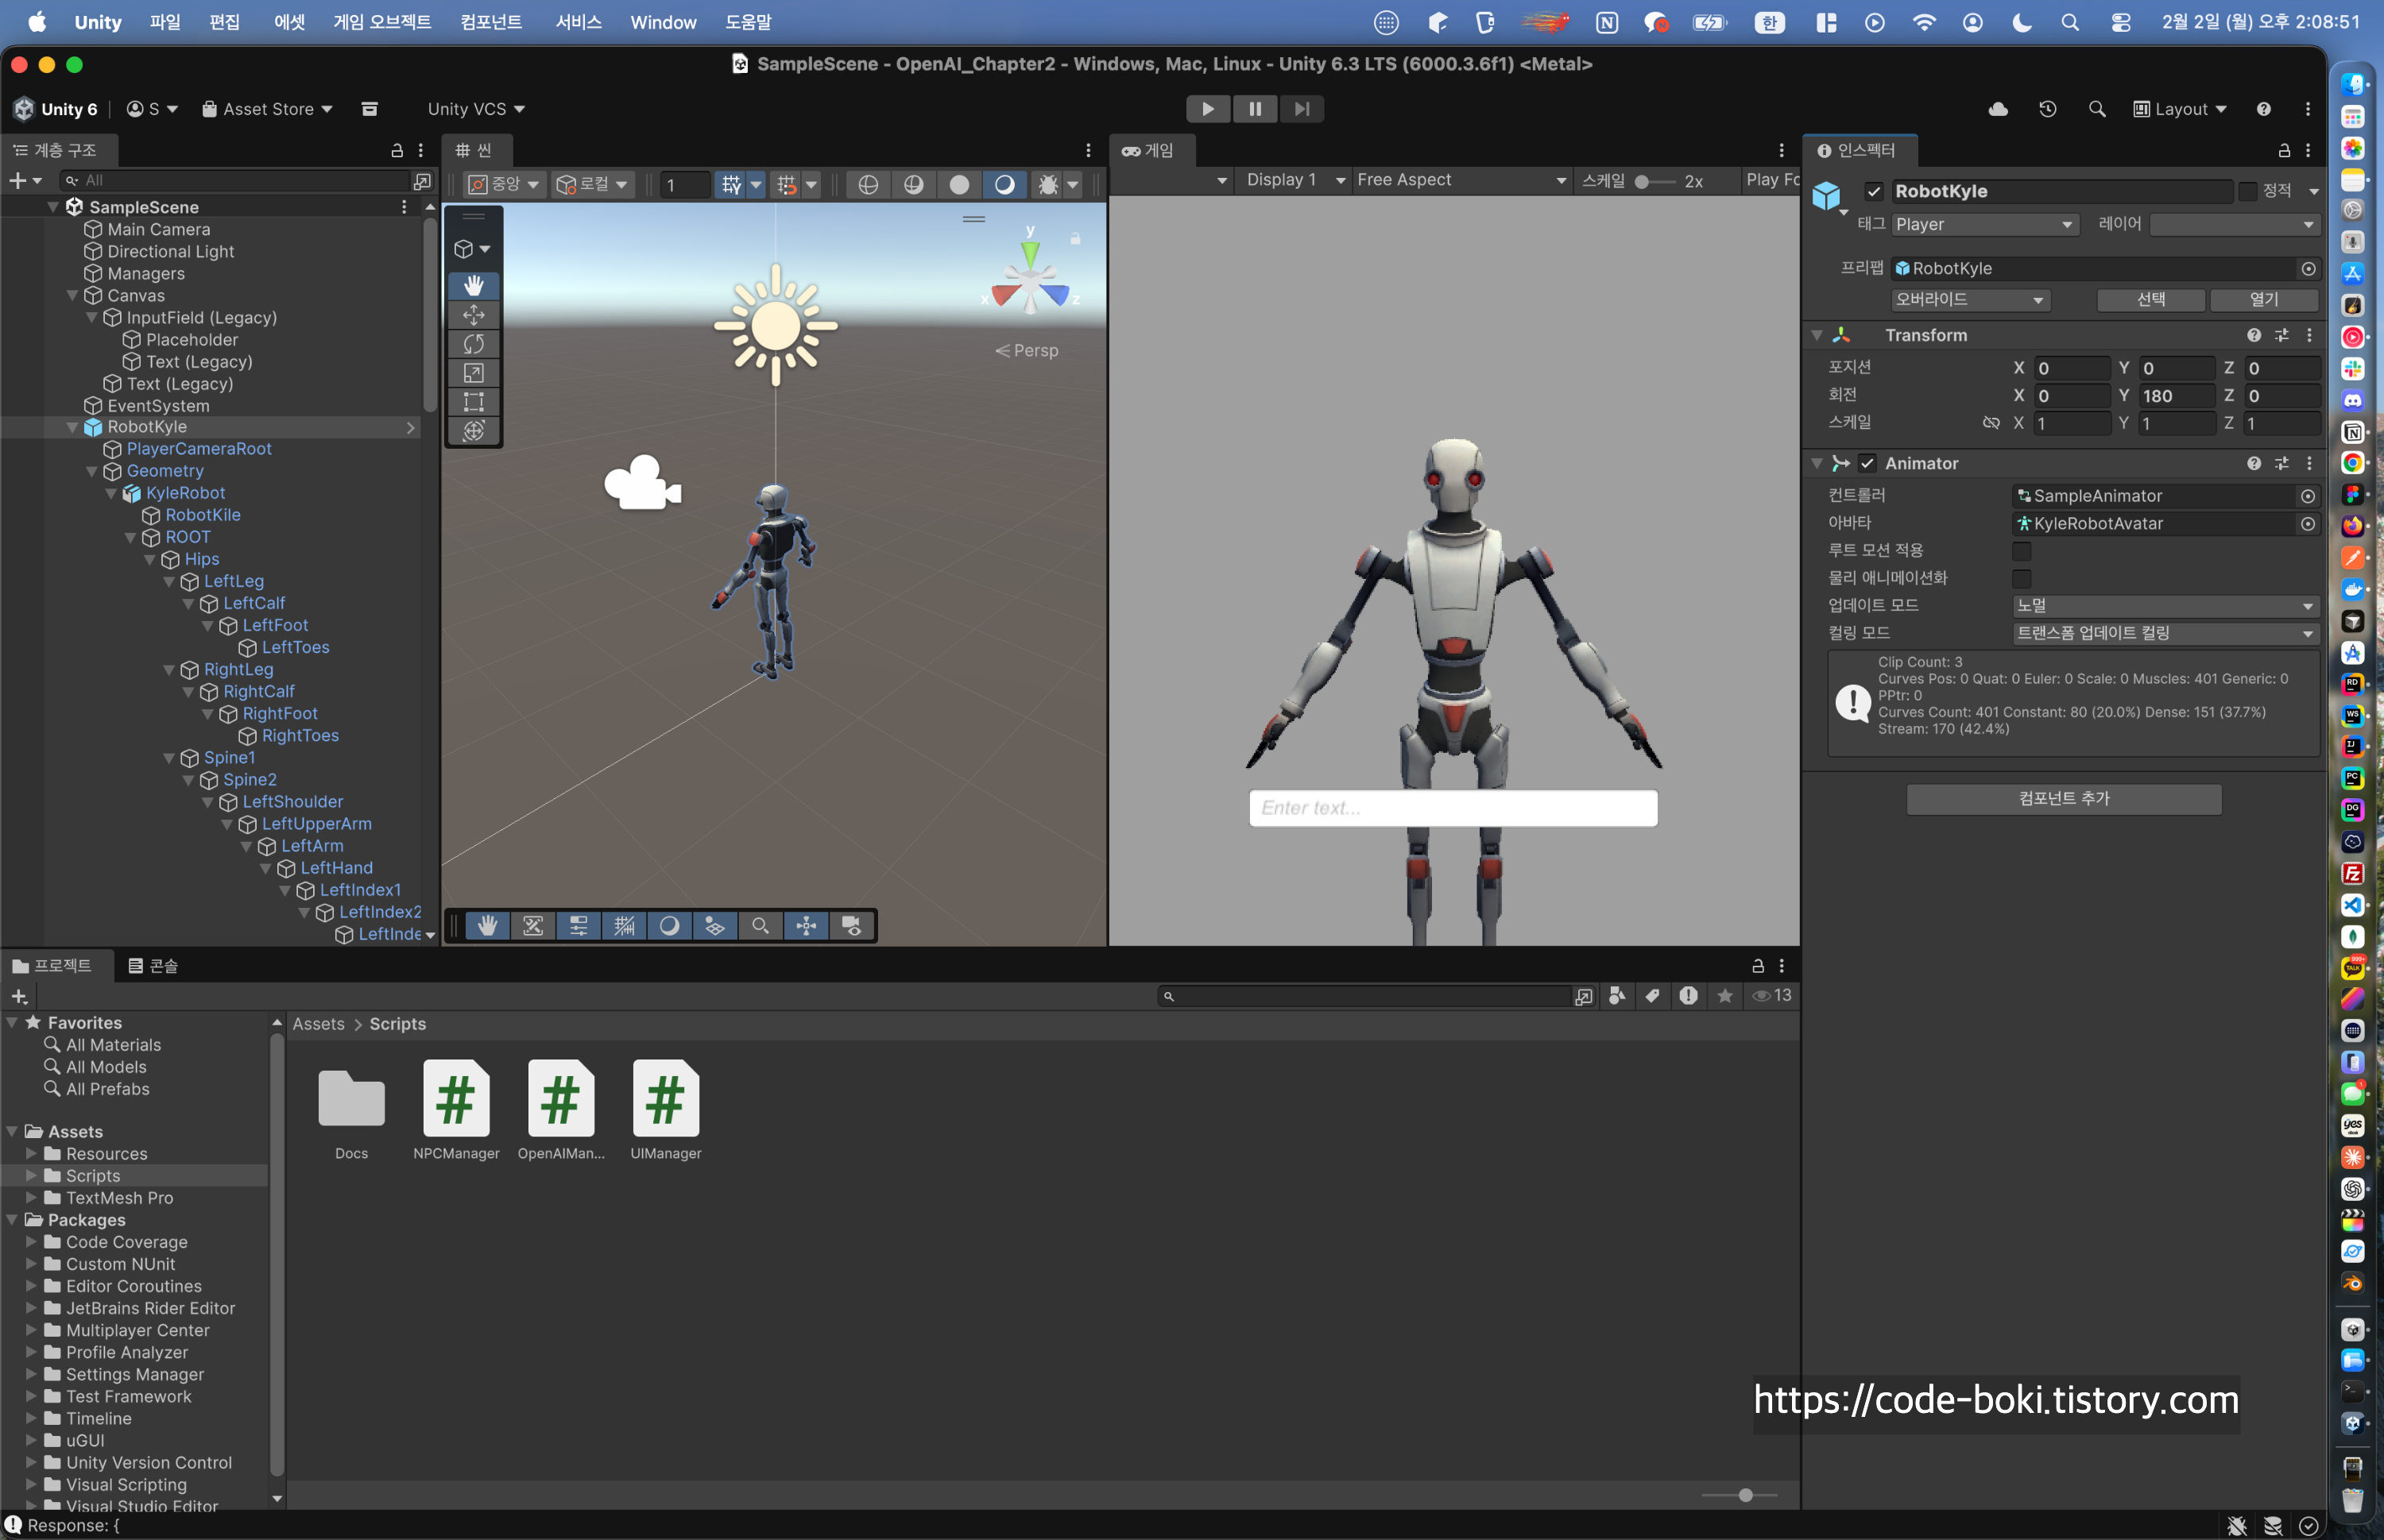Viewport: 2384px width, 1540px height.
Task: Open the Package Manager store icon
Action: point(370,109)
